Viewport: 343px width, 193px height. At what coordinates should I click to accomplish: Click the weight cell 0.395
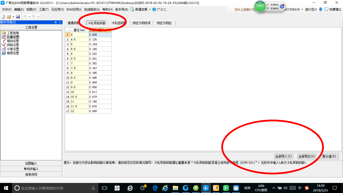tap(100, 73)
